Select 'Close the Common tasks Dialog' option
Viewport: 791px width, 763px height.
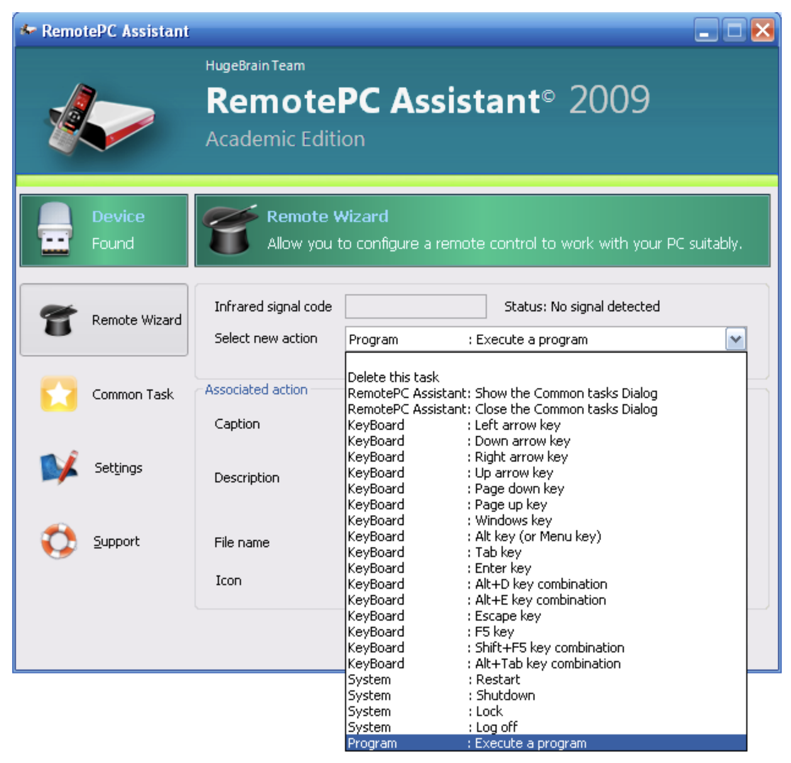[x=546, y=409]
